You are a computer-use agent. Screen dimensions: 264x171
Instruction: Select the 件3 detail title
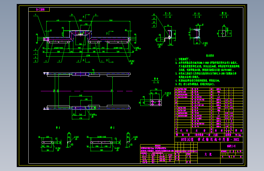click(112, 128)
